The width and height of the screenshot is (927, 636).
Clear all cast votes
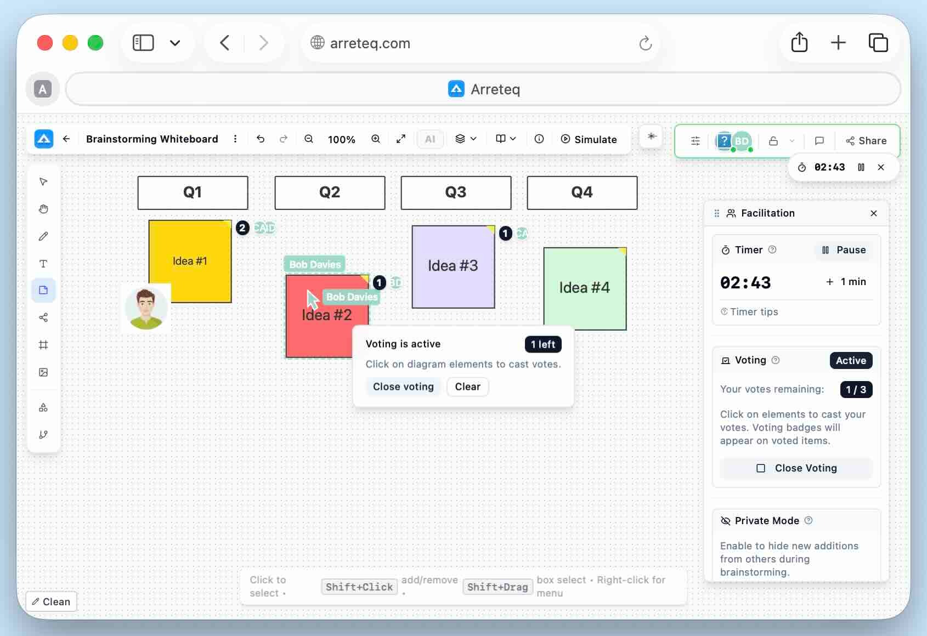point(467,387)
